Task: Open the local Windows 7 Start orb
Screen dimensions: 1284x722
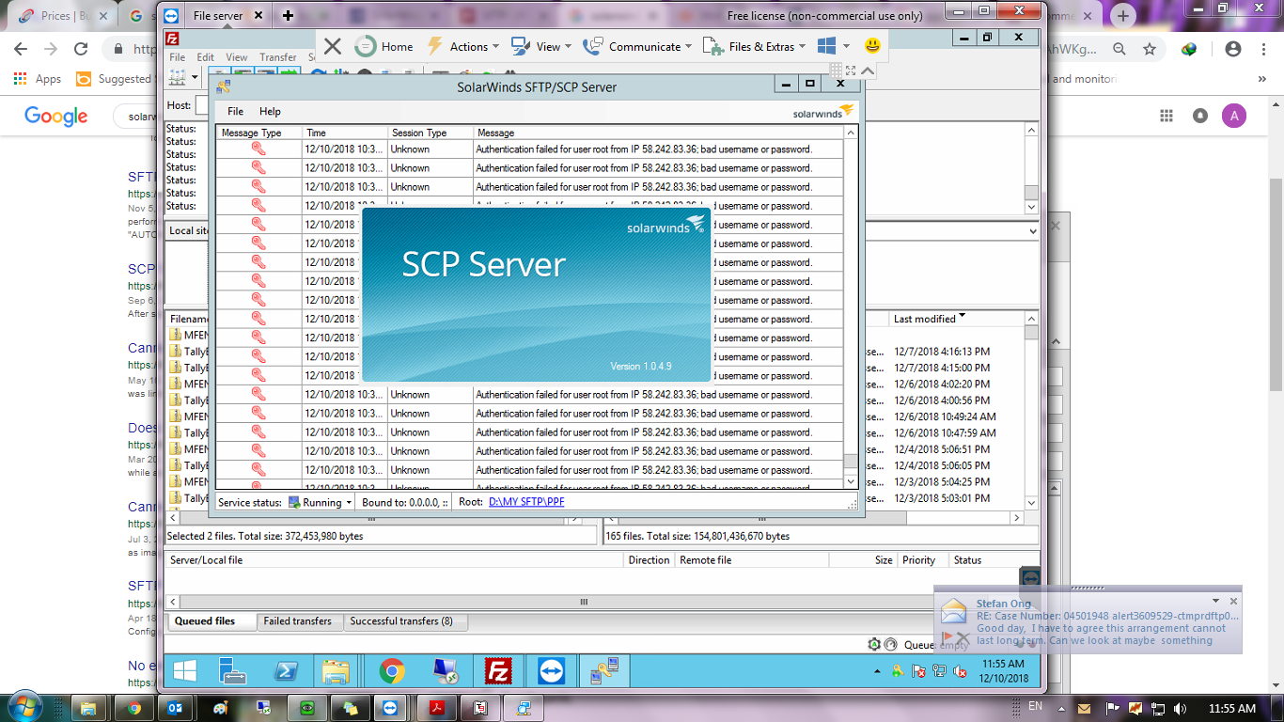Action: (x=23, y=706)
